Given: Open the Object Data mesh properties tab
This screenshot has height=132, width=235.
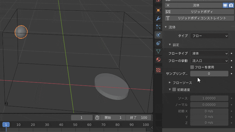Looking at the screenshot, I should tap(158, 52).
